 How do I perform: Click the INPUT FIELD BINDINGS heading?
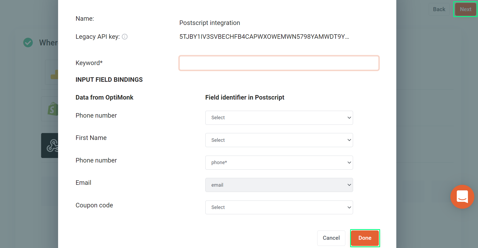pos(109,80)
